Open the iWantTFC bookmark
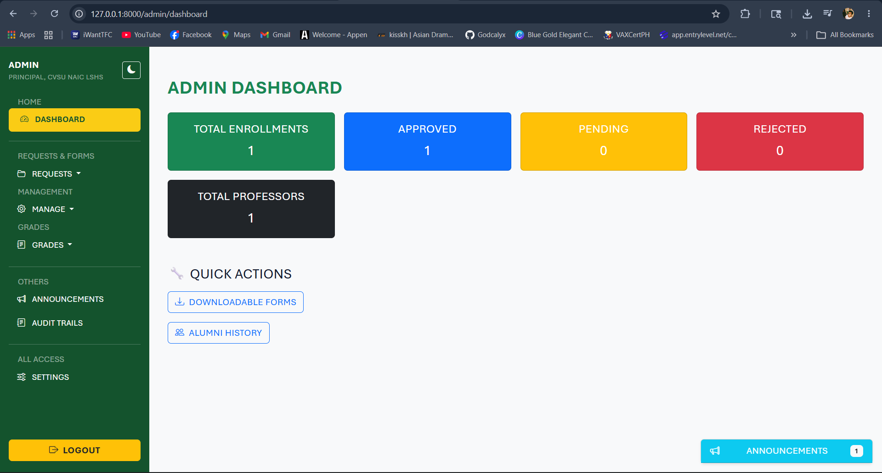This screenshot has height=473, width=882. (92, 35)
